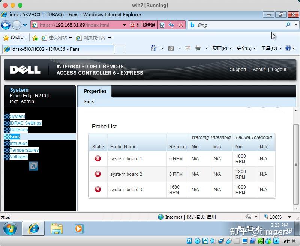Open the 安全(S) safety menu
This screenshot has width=300, height=246.
(x=246, y=48)
